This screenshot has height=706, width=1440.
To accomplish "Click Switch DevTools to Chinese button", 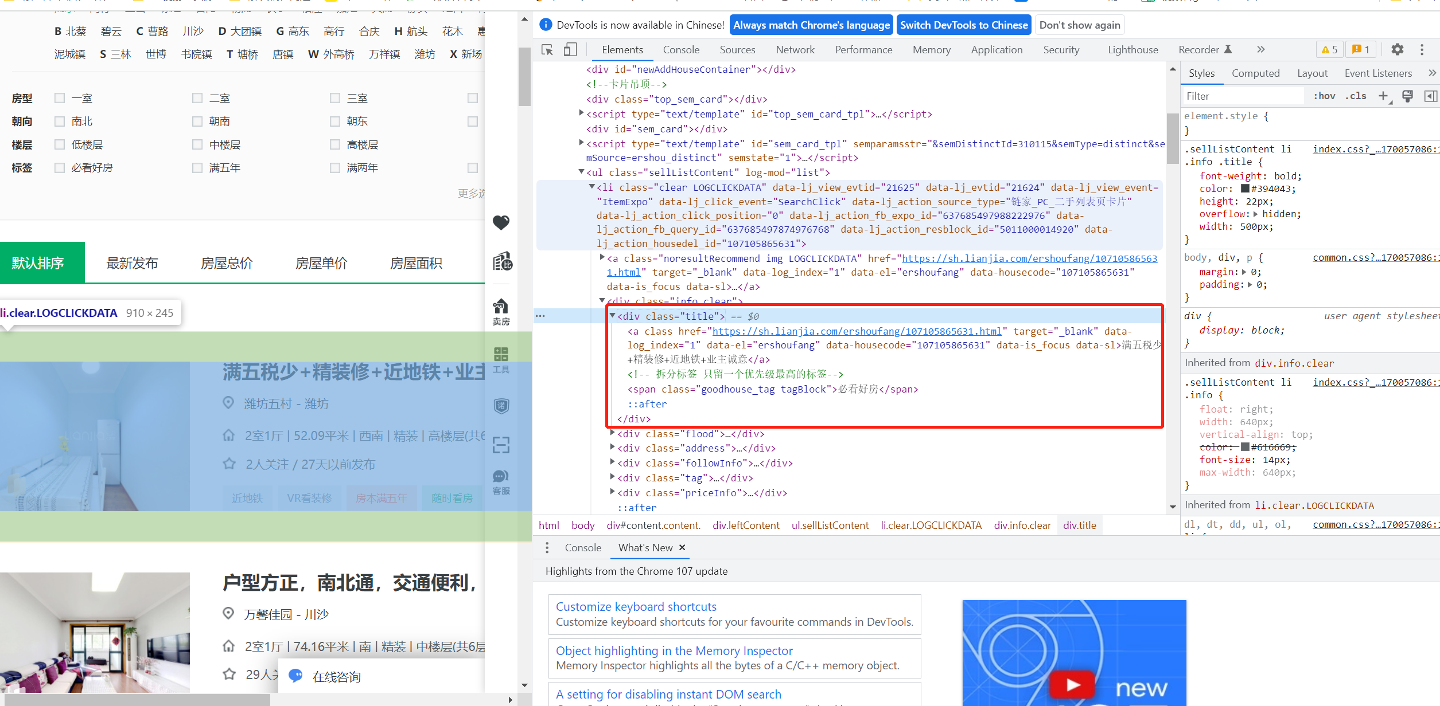I will [963, 25].
